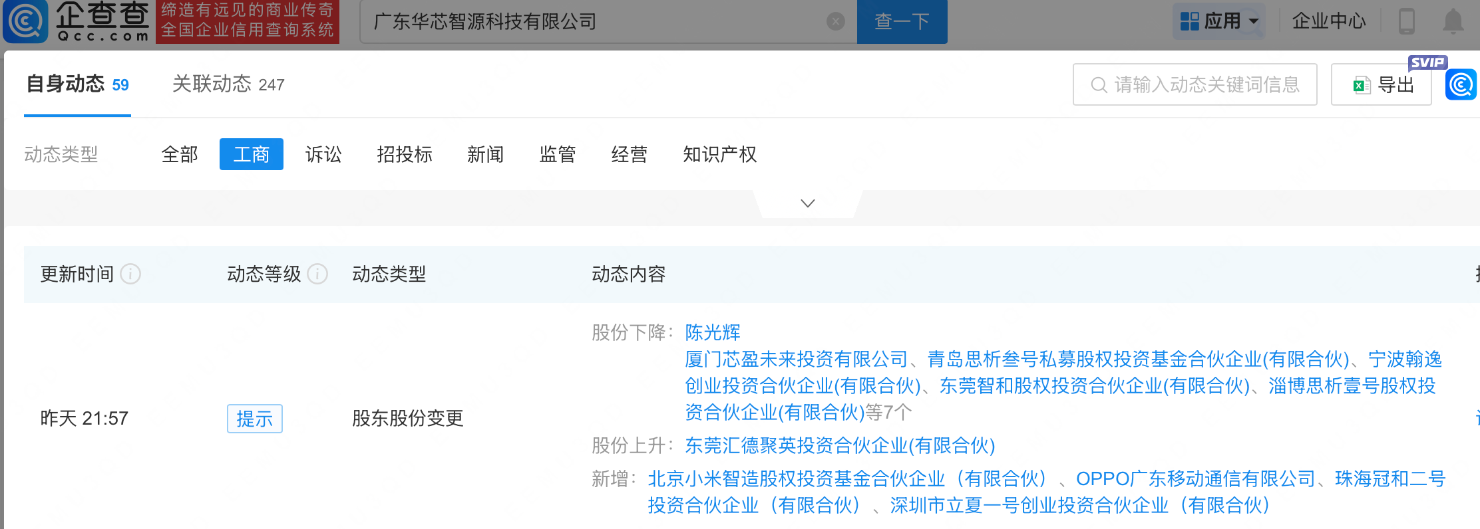1480x529 pixels.
Task: Select 知识产权 dynamic type filter
Action: point(720,154)
